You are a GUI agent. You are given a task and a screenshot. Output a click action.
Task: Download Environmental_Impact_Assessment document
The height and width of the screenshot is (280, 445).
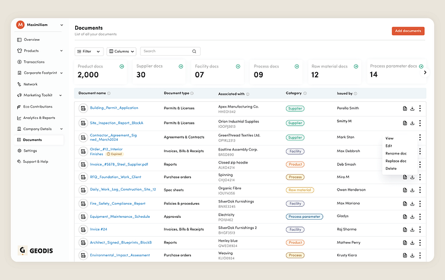(412, 255)
